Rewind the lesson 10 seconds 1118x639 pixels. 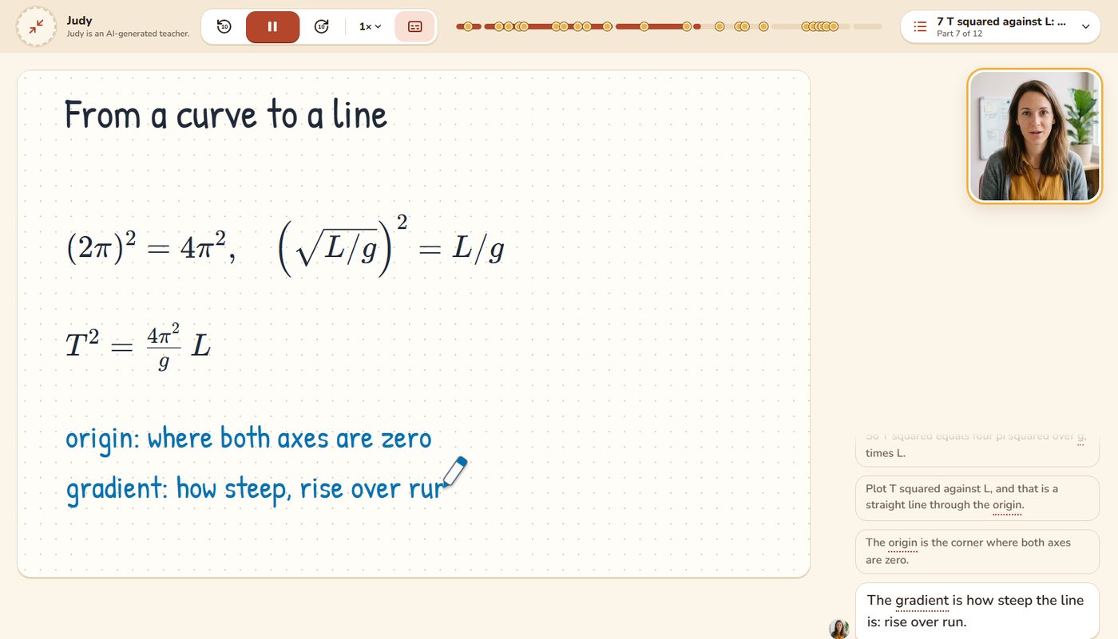point(224,26)
